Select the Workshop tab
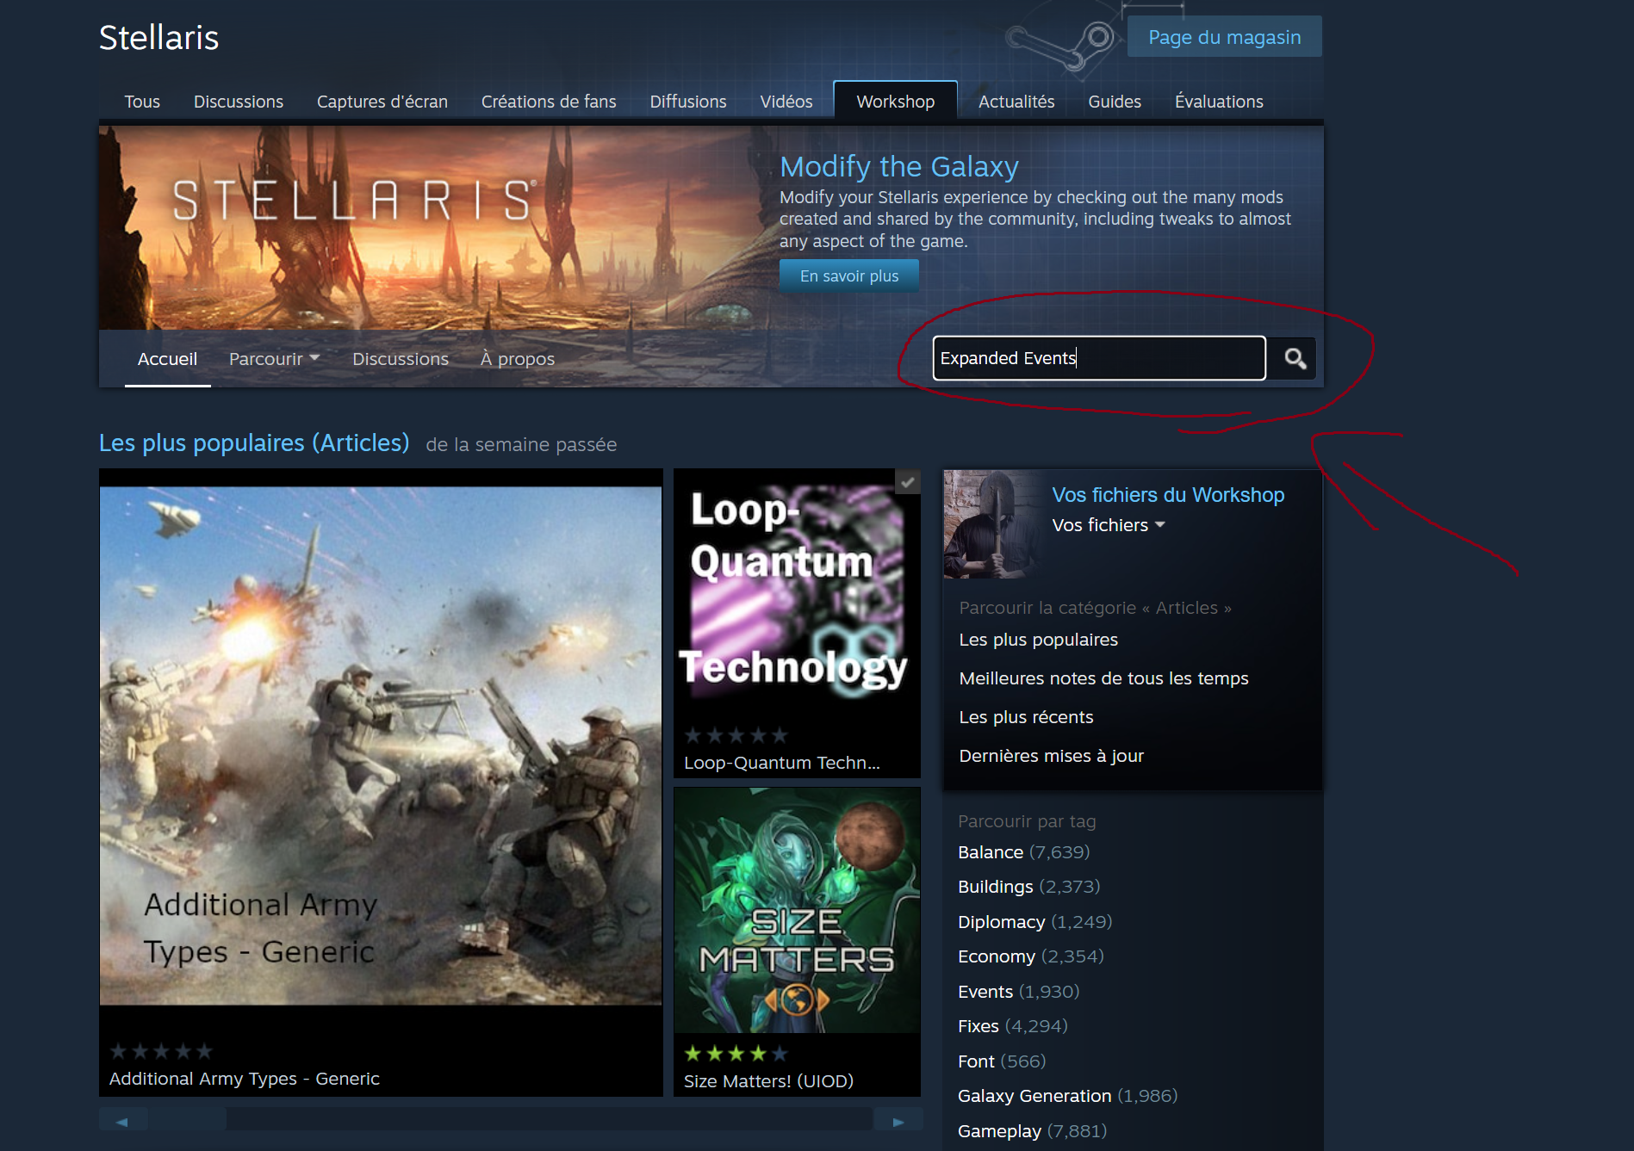The width and height of the screenshot is (1634, 1151). (x=896, y=101)
